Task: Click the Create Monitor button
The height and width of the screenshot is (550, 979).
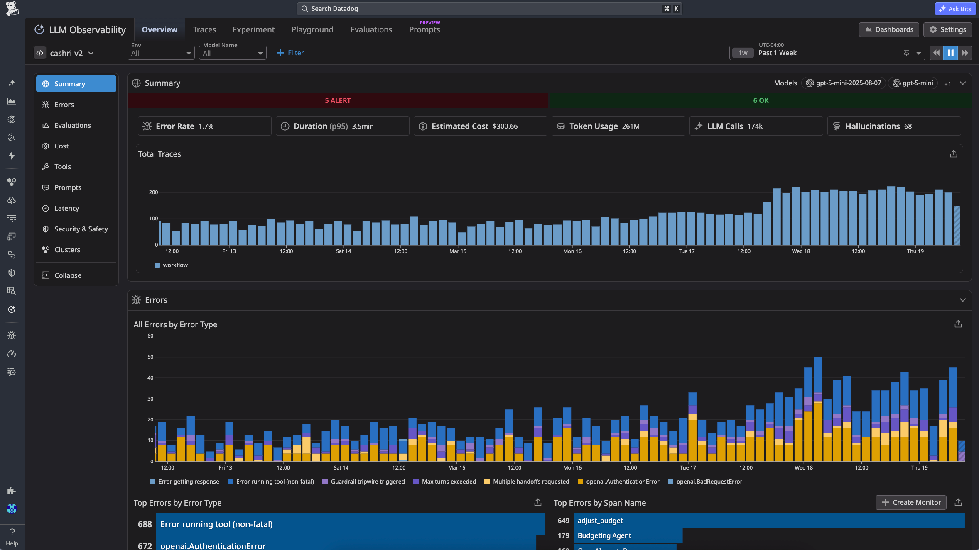Action: tap(910, 502)
